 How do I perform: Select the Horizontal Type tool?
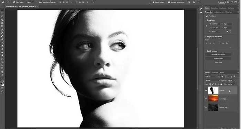pyautogui.click(x=2, y=62)
